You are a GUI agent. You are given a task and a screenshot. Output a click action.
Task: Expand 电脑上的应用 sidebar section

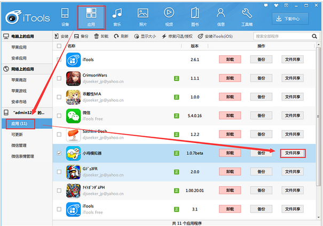[x=27, y=36]
